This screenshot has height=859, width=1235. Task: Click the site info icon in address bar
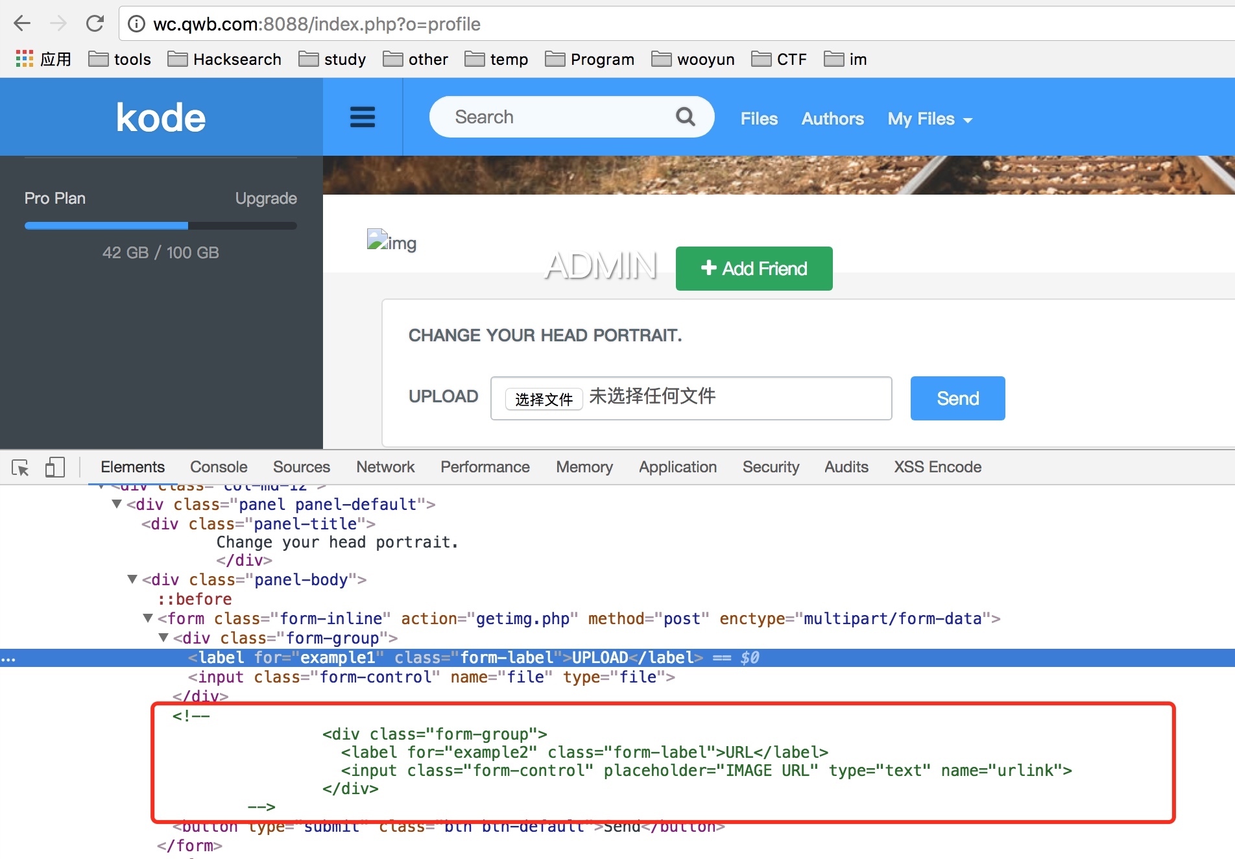point(136,24)
